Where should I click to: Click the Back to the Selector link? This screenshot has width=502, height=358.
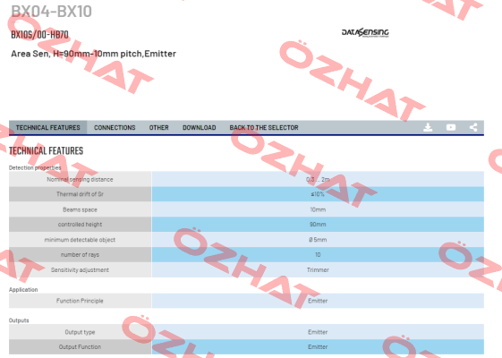(264, 127)
